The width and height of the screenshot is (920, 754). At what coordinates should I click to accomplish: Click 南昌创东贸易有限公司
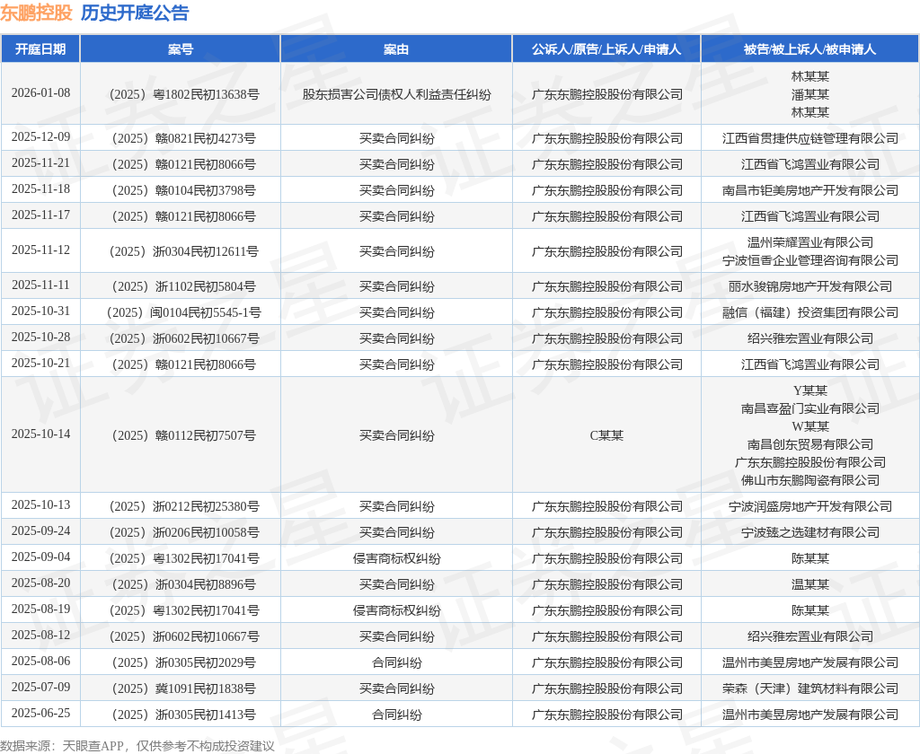click(x=810, y=444)
